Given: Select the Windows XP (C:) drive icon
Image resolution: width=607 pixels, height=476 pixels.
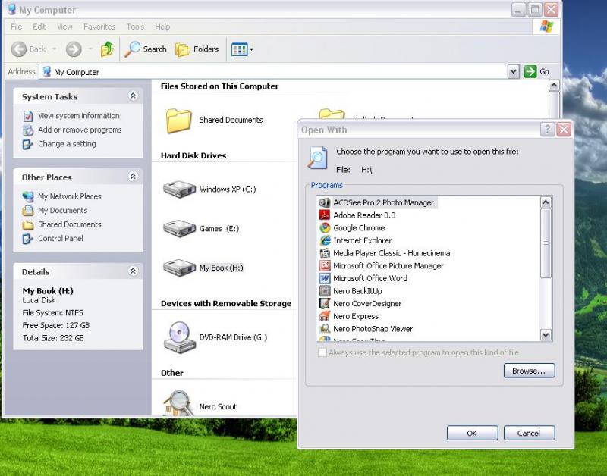Looking at the screenshot, I should (179, 189).
